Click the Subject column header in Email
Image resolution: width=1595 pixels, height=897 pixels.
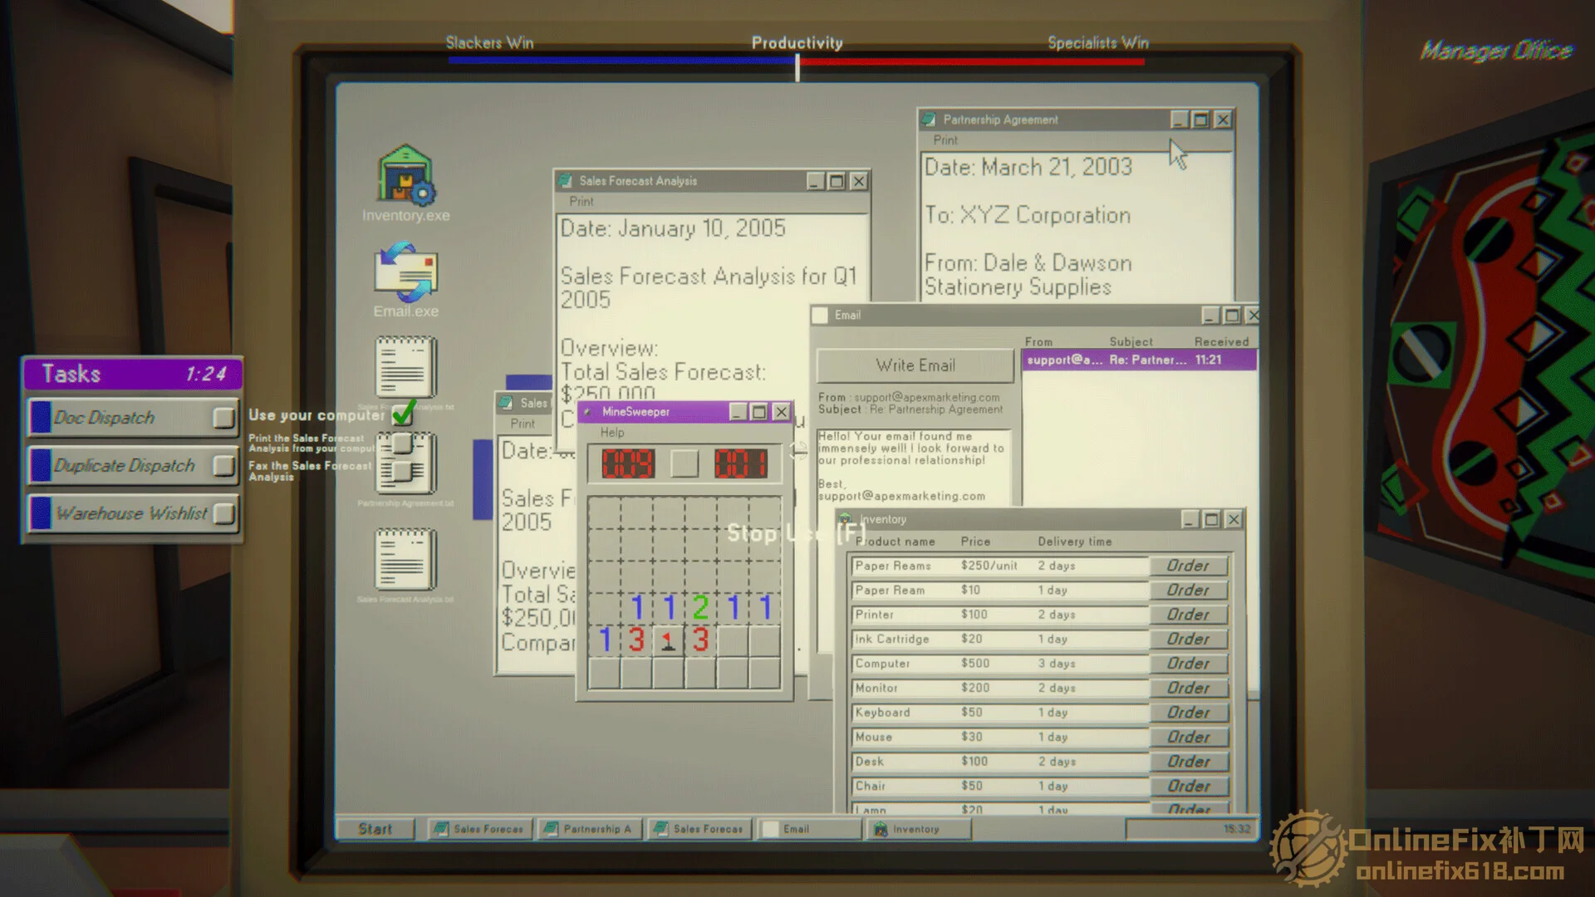pyautogui.click(x=1131, y=341)
